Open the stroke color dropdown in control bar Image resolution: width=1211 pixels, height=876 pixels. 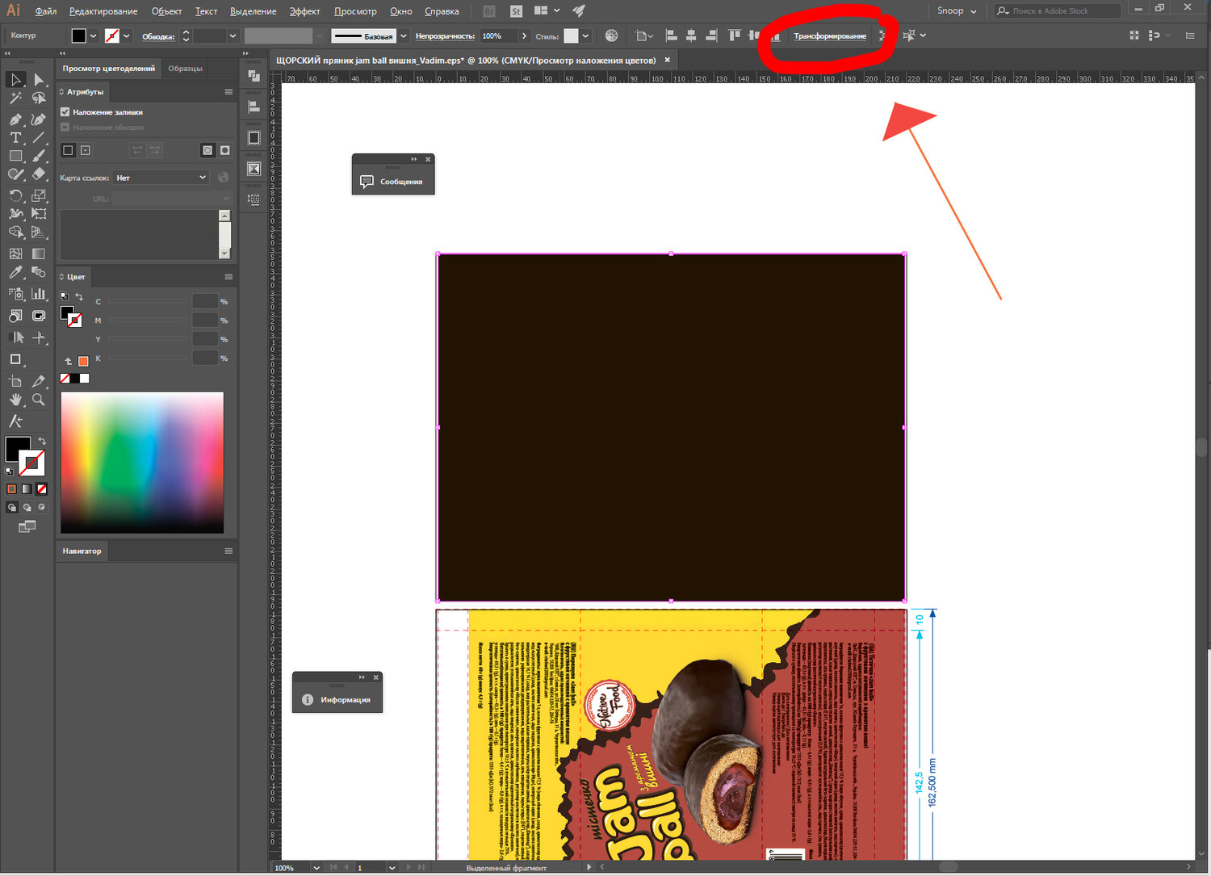tap(127, 36)
